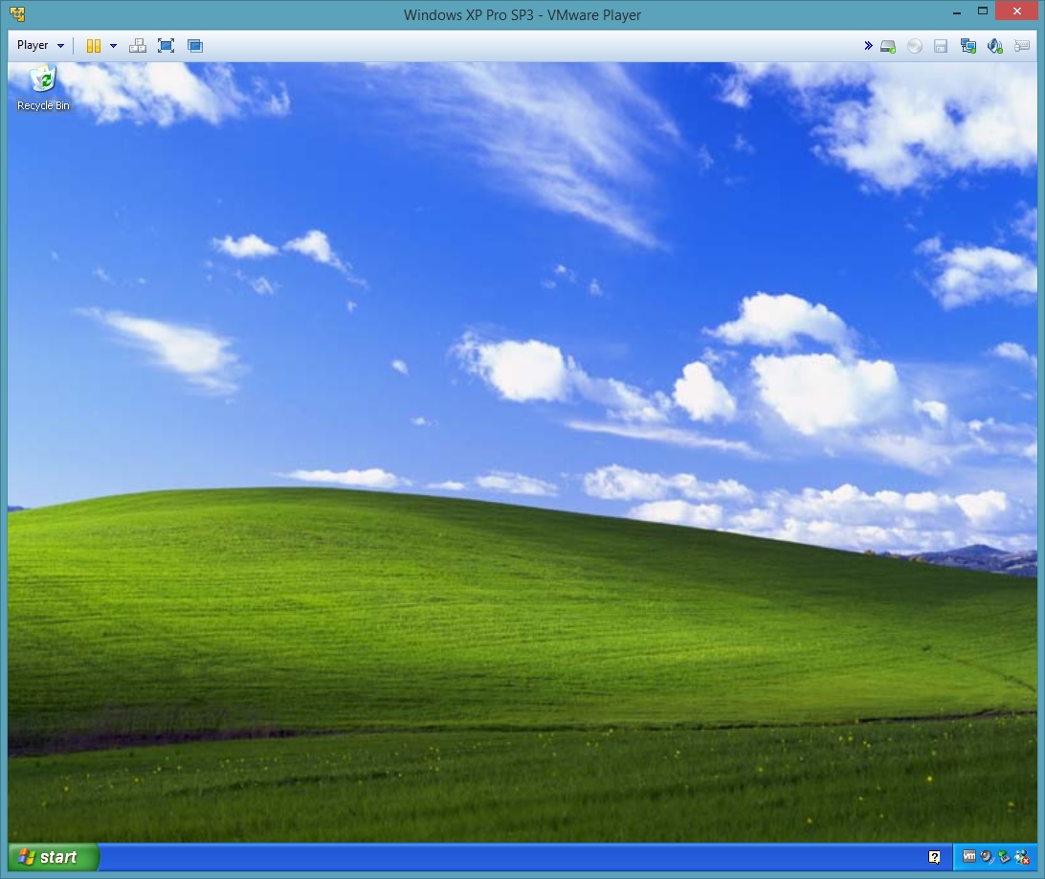Click the hard disk device icon in VMware toolbar
This screenshot has width=1045, height=879.
(887, 45)
